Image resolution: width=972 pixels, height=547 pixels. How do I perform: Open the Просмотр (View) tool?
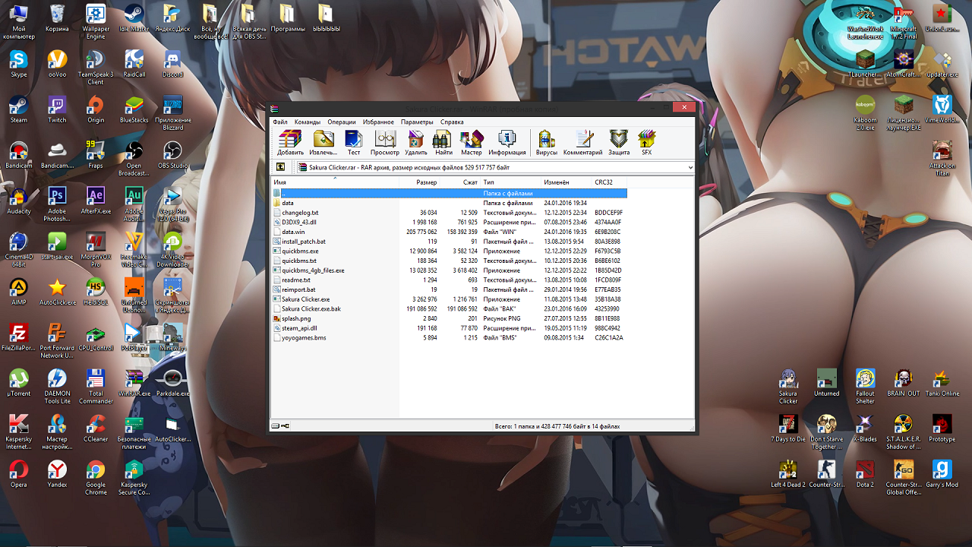(385, 142)
